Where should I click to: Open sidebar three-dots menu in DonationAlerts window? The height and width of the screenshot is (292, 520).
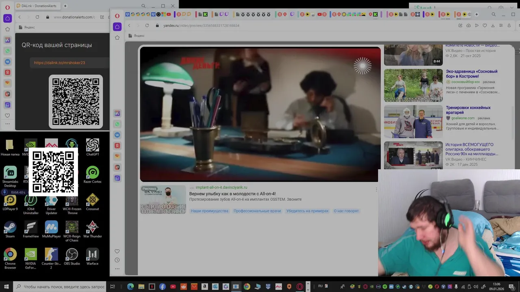tap(7, 124)
